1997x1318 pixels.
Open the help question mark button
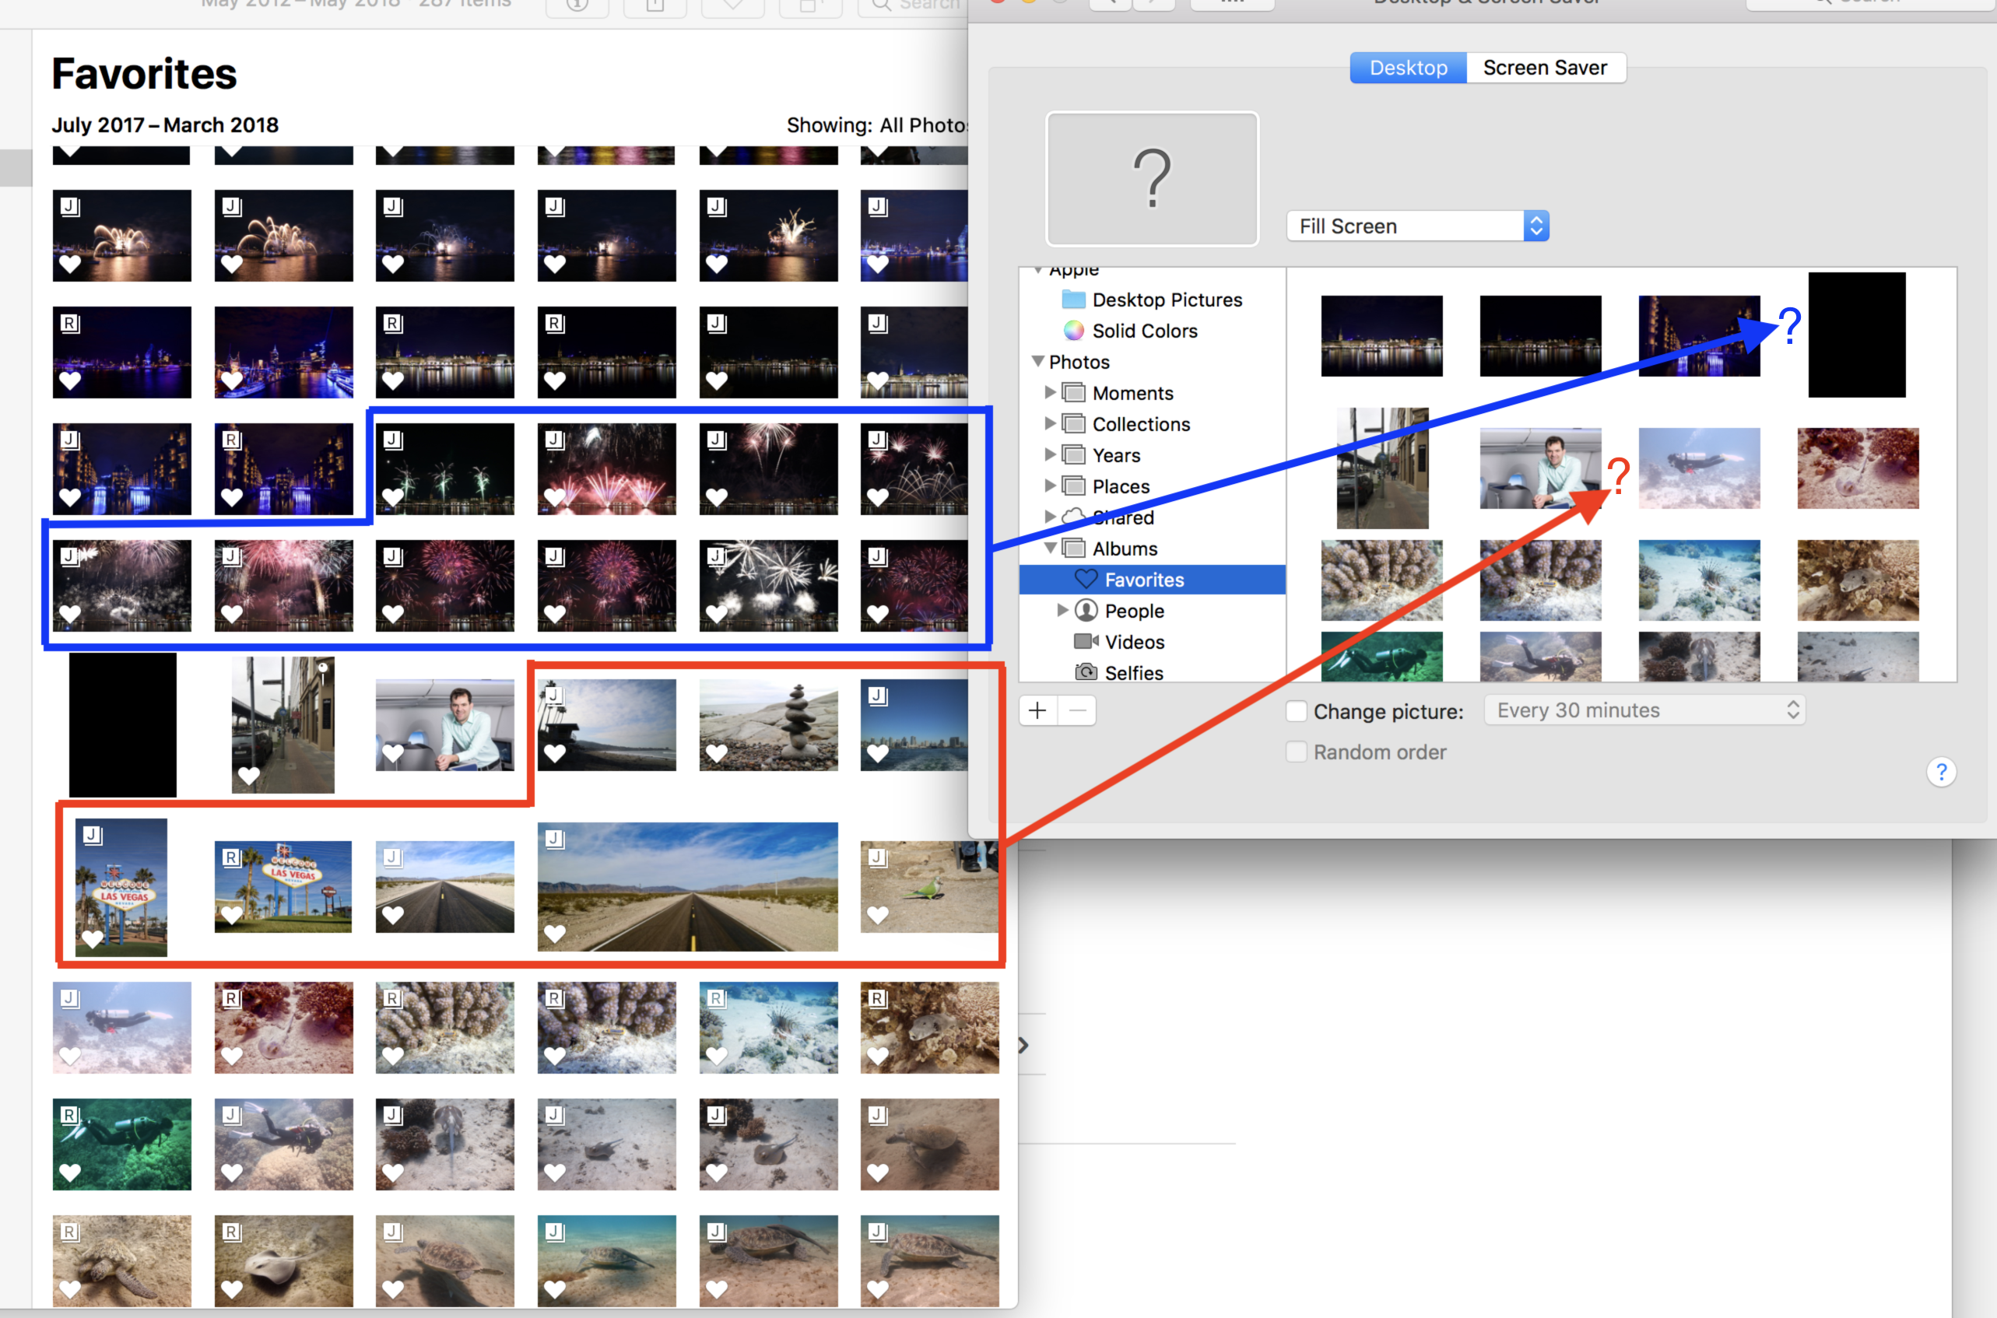pyautogui.click(x=1942, y=773)
